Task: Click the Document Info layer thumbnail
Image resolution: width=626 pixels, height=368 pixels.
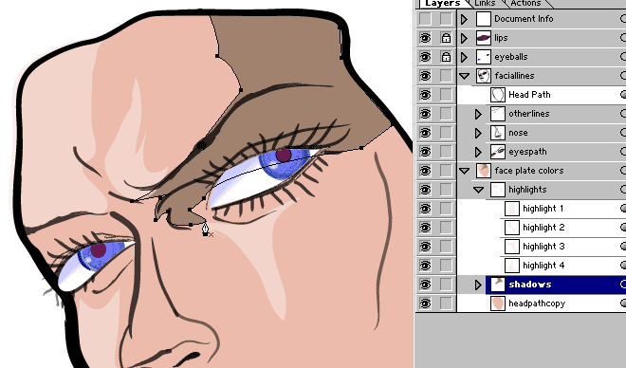Action: click(x=484, y=19)
